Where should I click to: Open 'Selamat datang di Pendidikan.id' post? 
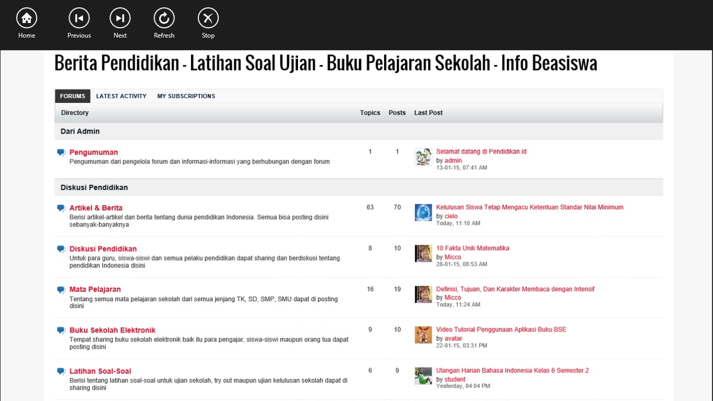[x=481, y=151]
